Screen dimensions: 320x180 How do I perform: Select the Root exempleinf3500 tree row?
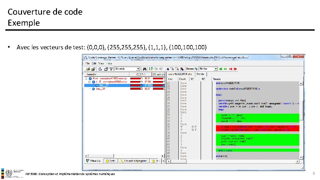click(x=124, y=79)
